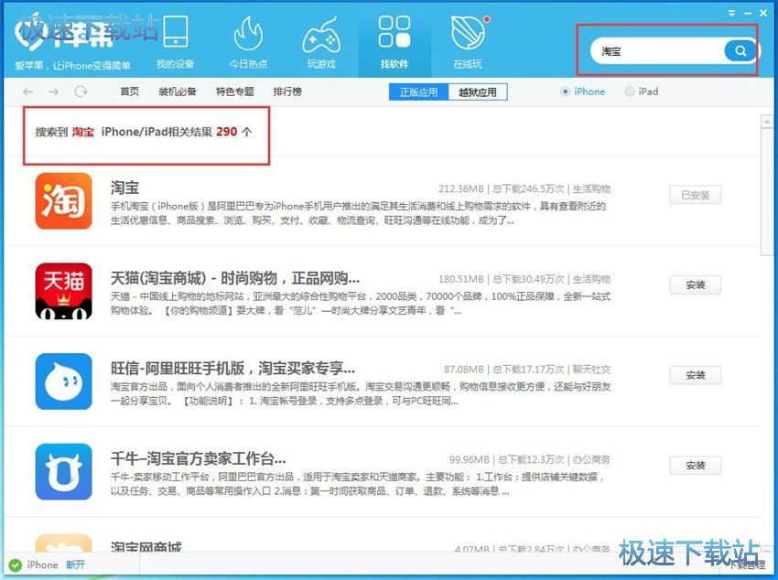This screenshot has height=580, width=778.
Task: Switch to 越狱应用 tab
Action: pos(477,92)
